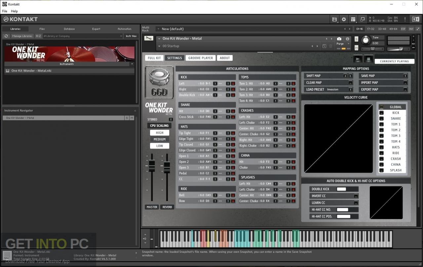
Task: Toggle the Learn CC checkbox
Action: click(x=356, y=203)
